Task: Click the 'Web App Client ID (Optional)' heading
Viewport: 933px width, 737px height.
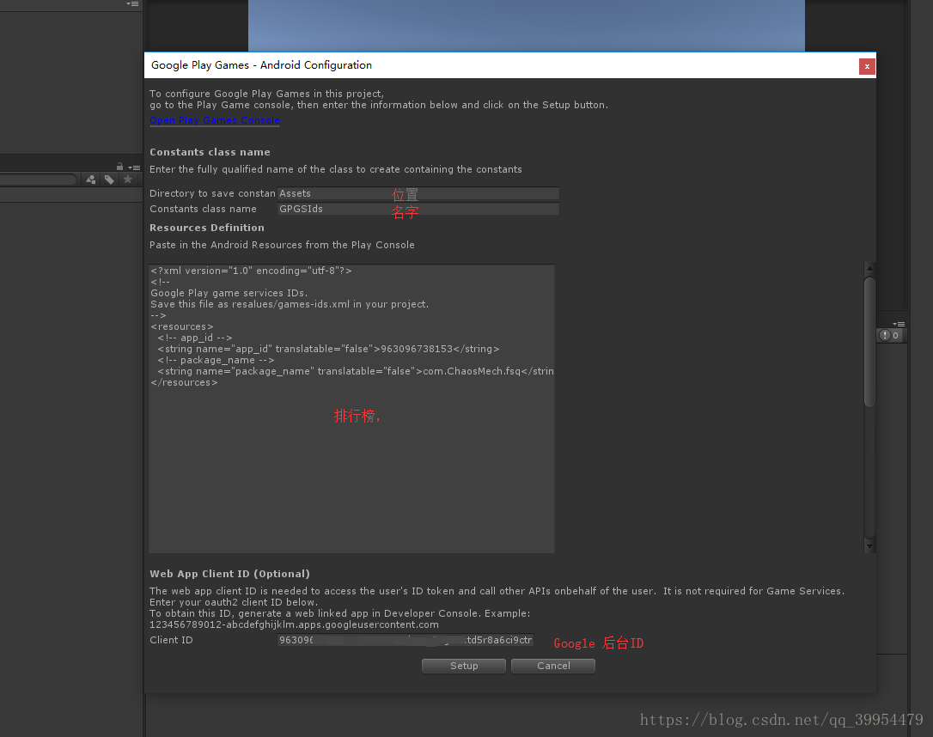Action: 229,574
